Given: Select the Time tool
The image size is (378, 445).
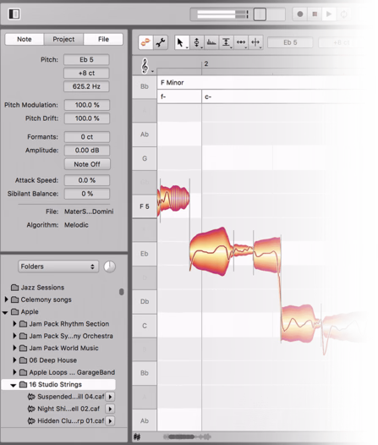Looking at the screenshot, I should (241, 42).
